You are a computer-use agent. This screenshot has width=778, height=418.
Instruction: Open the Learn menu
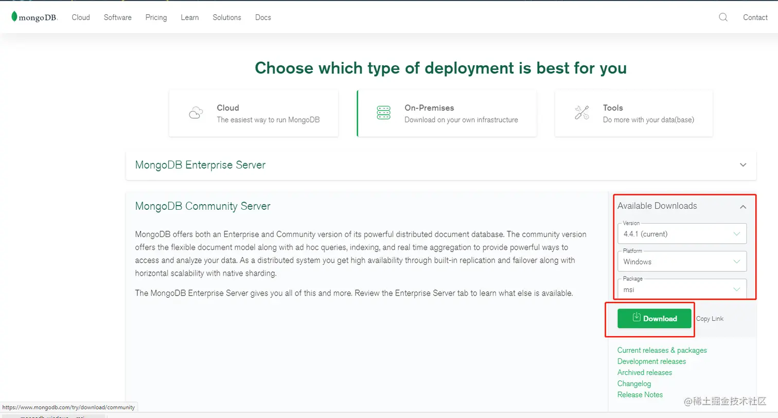tap(190, 17)
